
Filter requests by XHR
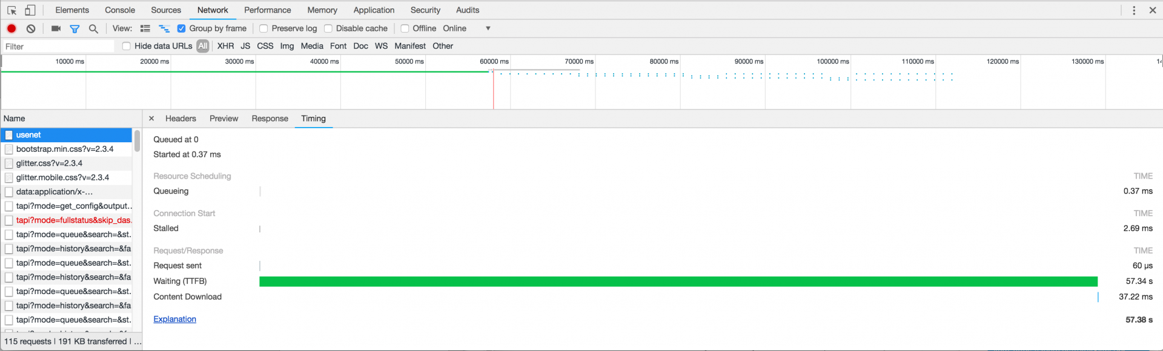pos(225,46)
